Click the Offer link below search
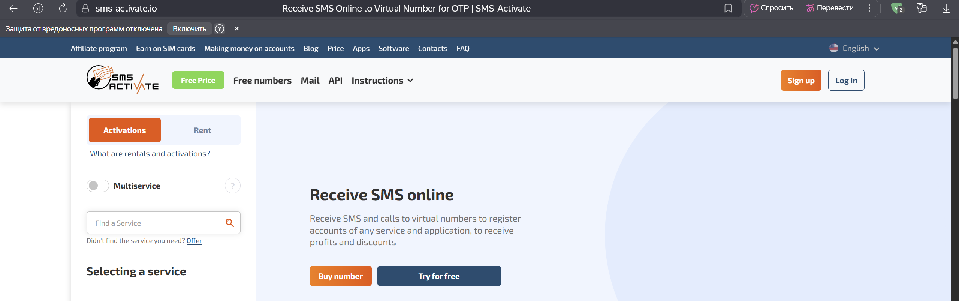Viewport: 959px width, 301px height. click(194, 241)
